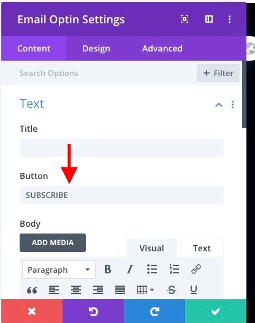The image size is (255, 323).
Task: Insert a bulleted list
Action: tap(152, 269)
